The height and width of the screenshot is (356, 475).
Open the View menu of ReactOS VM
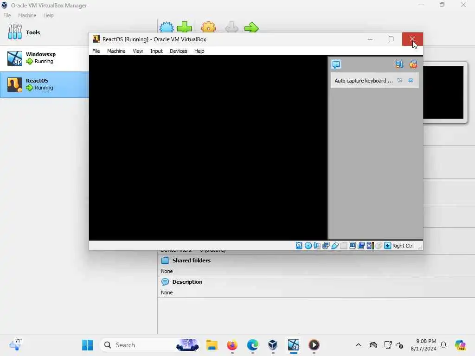point(138,51)
